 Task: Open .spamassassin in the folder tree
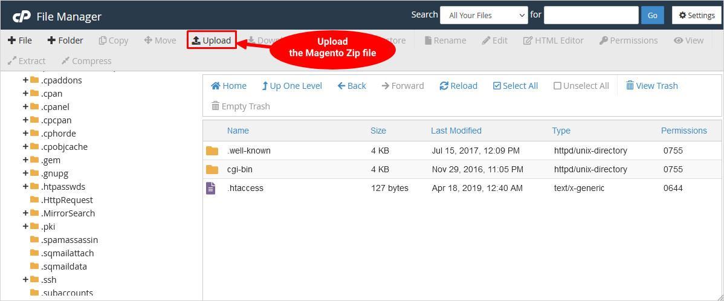69,240
